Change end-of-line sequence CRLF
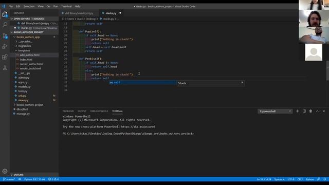This screenshot has width=329, height=185. (x=300, y=179)
